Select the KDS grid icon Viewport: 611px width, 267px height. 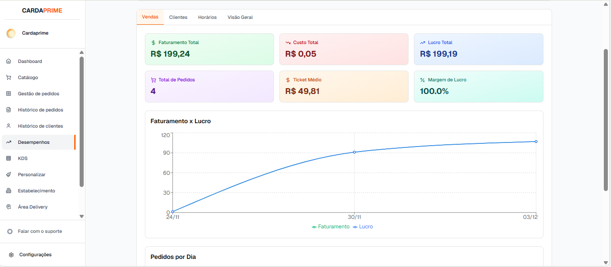pyautogui.click(x=9, y=158)
